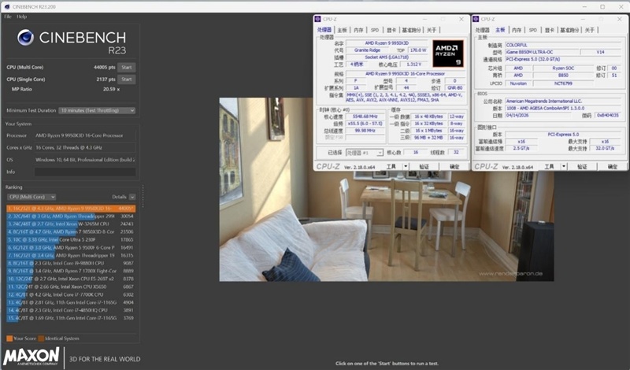This screenshot has height=370, width=630.
Task: Select the OS field showing Windows 10, 64 Bit
Action: pos(85,160)
